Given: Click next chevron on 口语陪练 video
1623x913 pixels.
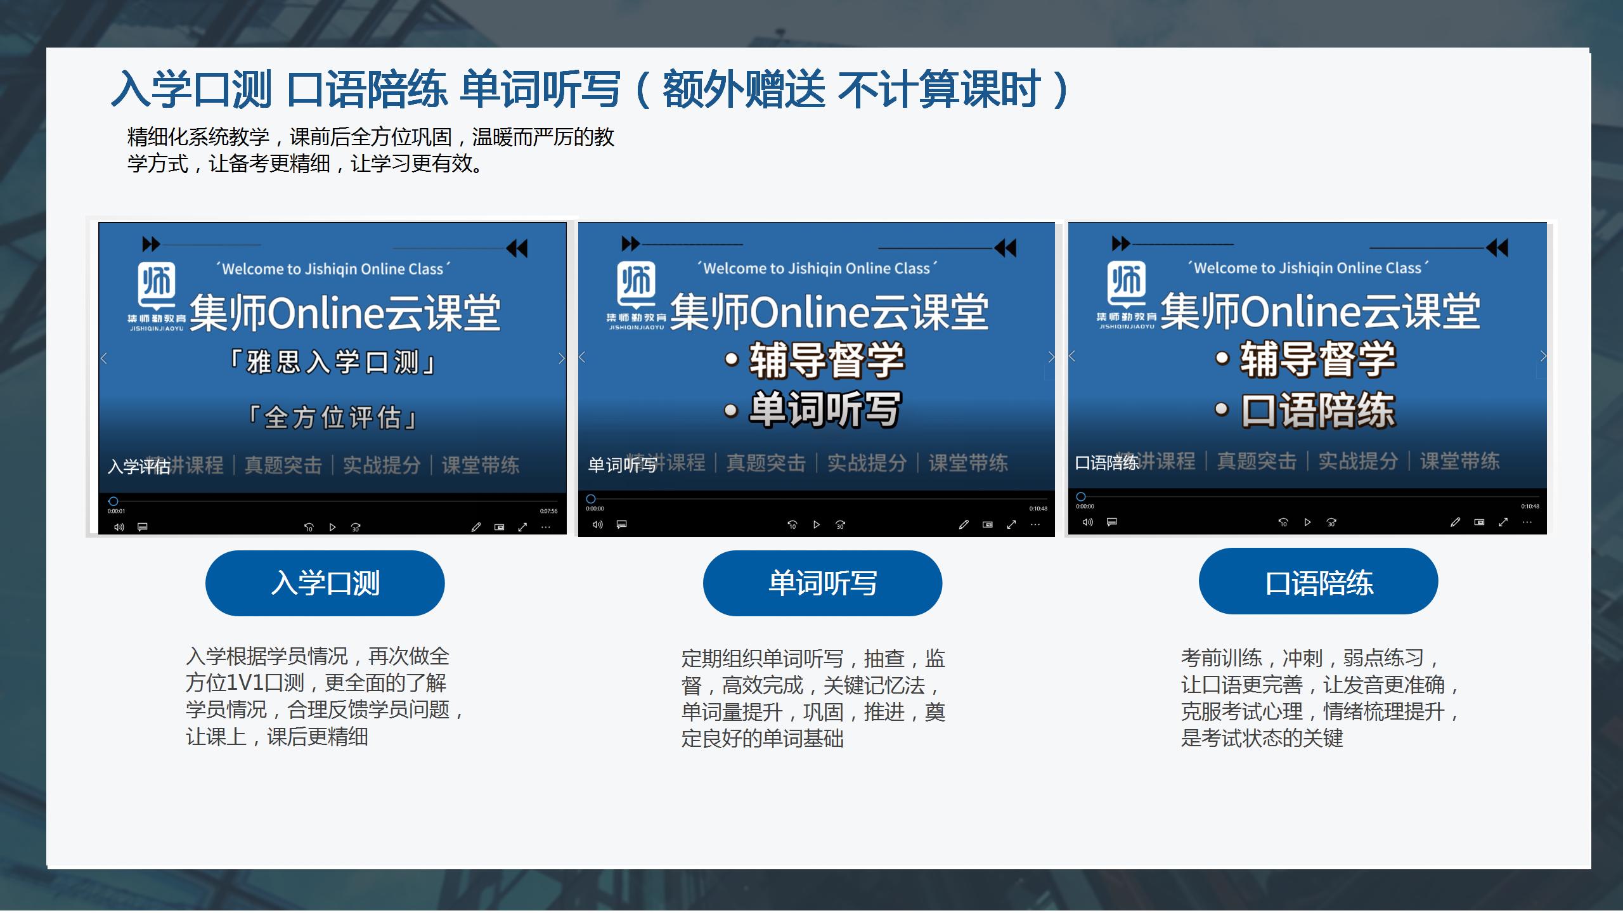Looking at the screenshot, I should [x=1543, y=356].
